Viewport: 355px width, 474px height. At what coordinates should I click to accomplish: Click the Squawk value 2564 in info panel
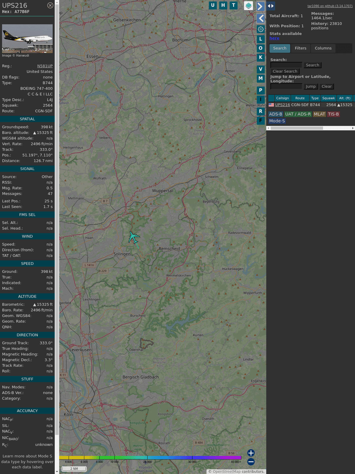[48, 105]
